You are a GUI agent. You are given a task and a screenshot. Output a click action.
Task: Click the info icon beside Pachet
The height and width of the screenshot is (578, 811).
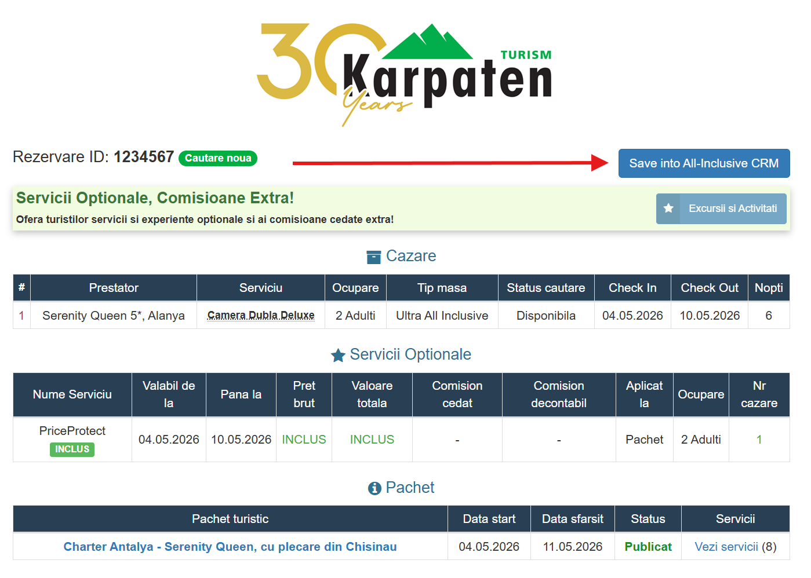pyautogui.click(x=374, y=488)
